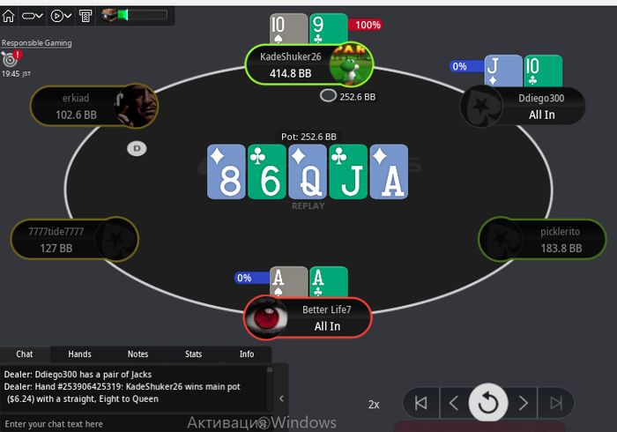Open the challenges target icon with alert
The width and height of the screenshot is (617, 432).
pyautogui.click(x=11, y=58)
